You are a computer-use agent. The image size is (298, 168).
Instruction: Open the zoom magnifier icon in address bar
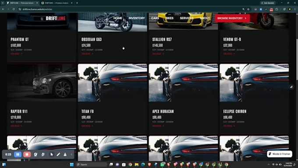click(244, 9)
